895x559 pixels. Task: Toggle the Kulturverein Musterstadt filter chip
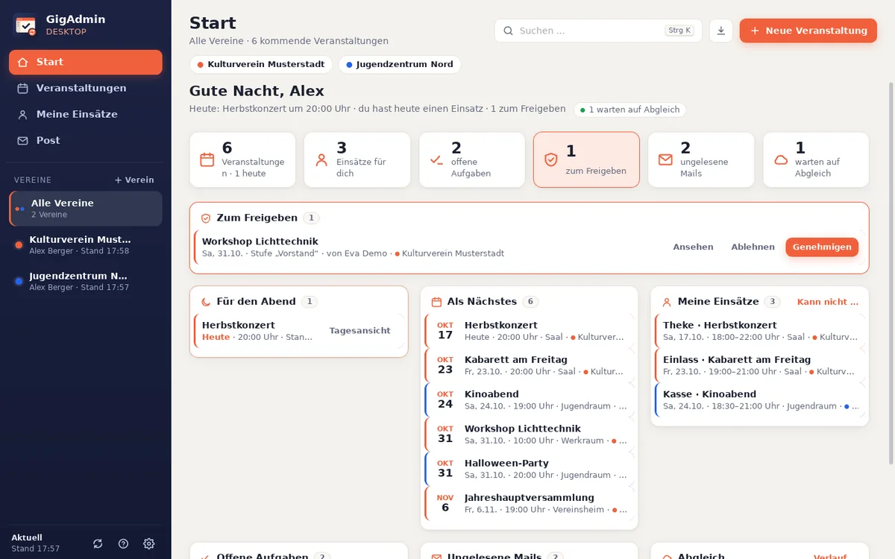tap(260, 65)
